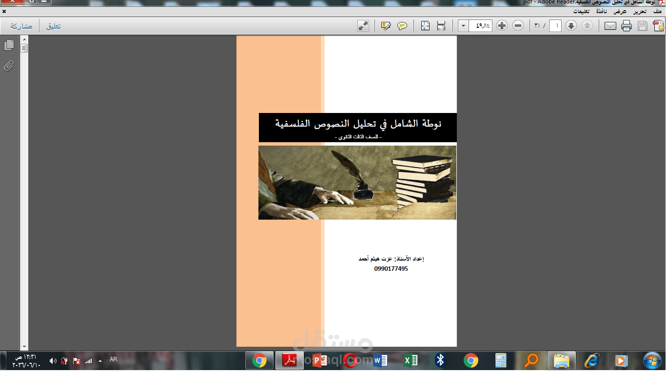Add a sticky note comment
The width and height of the screenshot is (666, 374).
(x=402, y=26)
